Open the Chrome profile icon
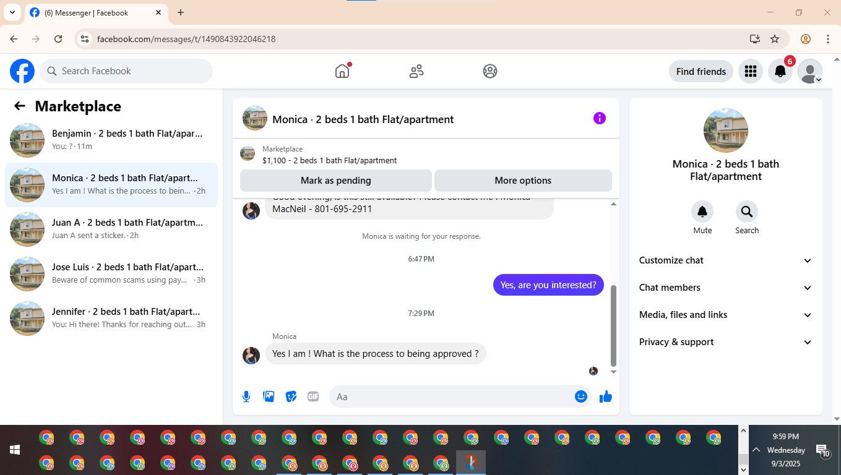841x475 pixels. pos(806,39)
